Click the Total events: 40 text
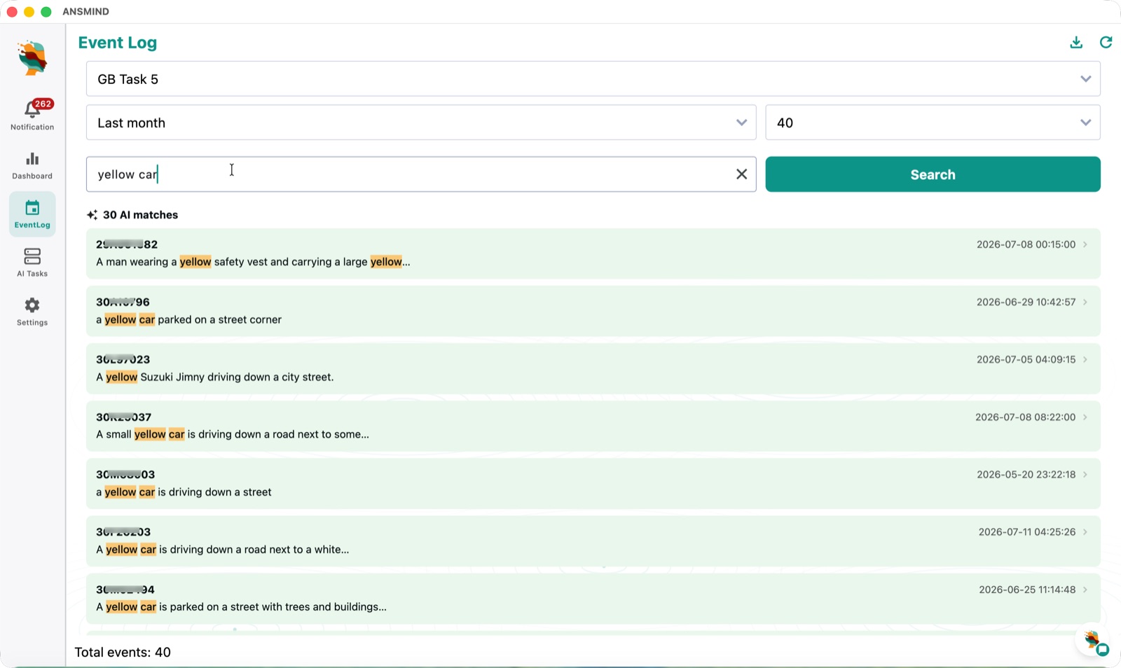The height and width of the screenshot is (668, 1121). [123, 652]
